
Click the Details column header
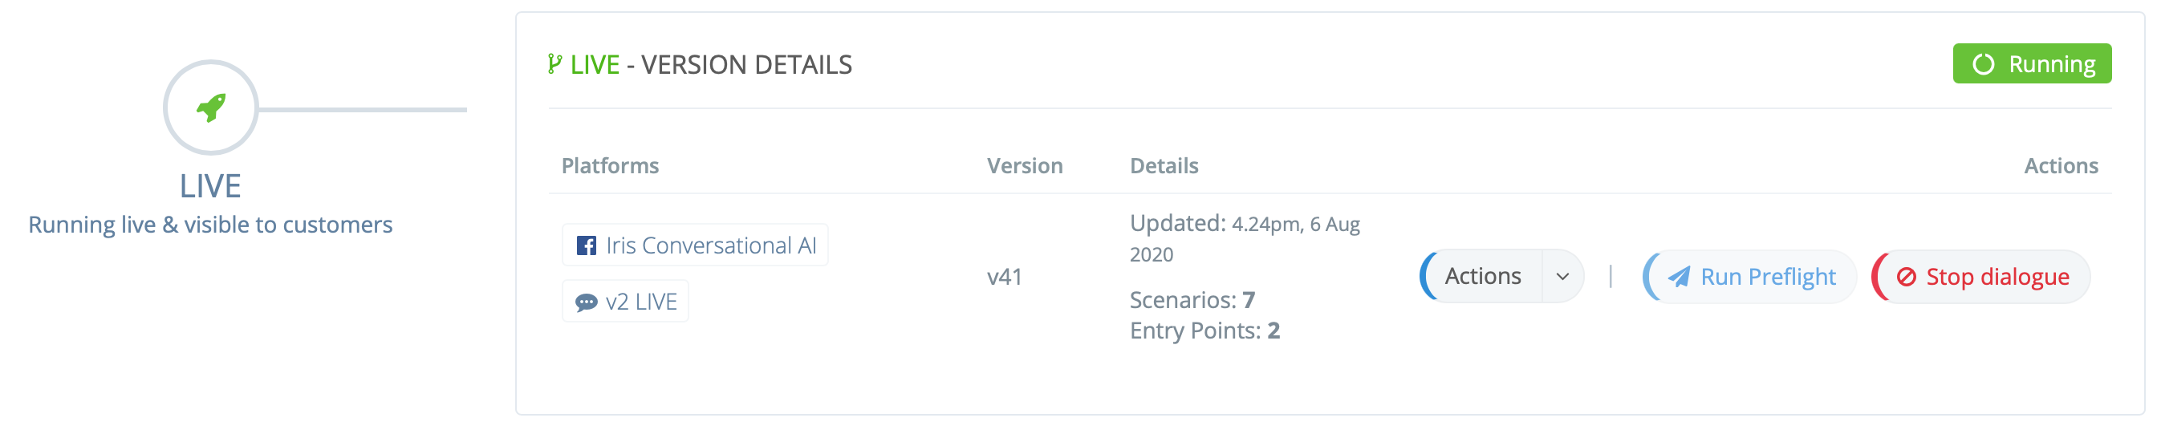(1164, 167)
